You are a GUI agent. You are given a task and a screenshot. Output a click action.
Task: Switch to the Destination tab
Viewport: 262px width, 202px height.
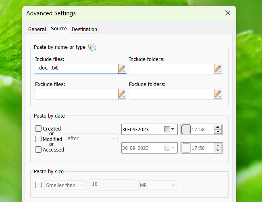(84, 29)
